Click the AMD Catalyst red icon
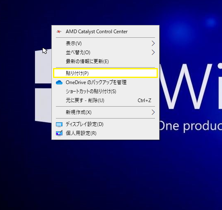 (59, 32)
